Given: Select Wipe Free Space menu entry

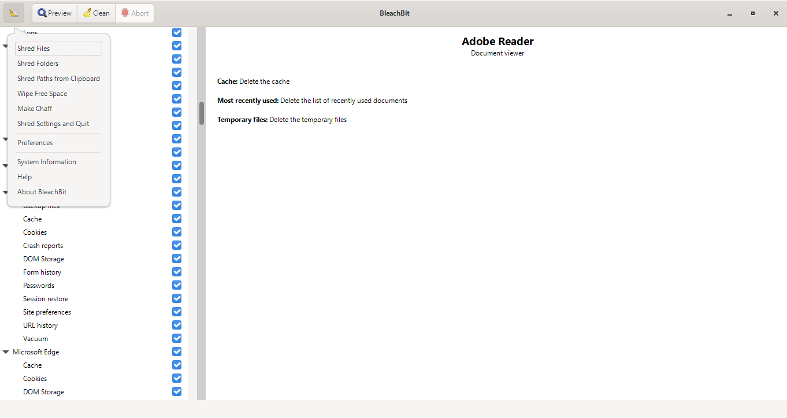Looking at the screenshot, I should click(x=58, y=94).
